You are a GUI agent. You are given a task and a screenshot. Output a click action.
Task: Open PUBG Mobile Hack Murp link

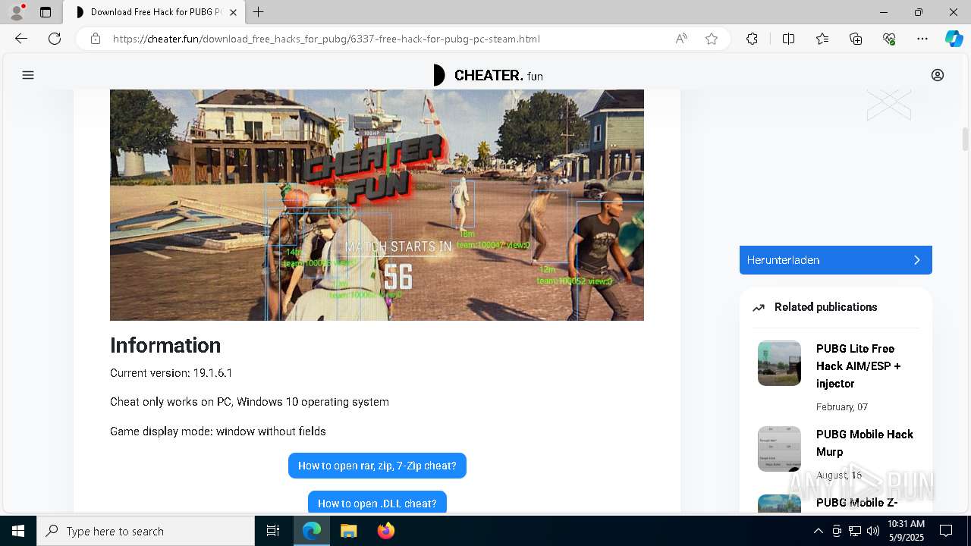tap(865, 443)
